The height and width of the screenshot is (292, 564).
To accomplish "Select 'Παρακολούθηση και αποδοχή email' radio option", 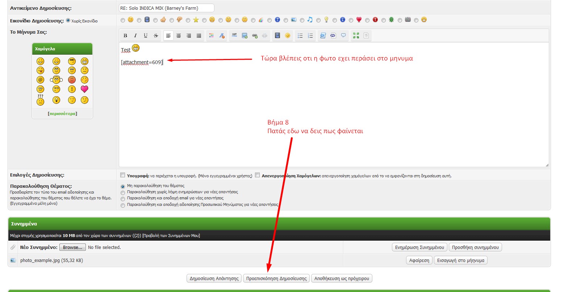I will point(123,199).
